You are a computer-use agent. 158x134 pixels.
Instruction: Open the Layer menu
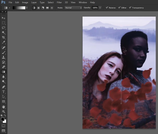coord(34,3)
